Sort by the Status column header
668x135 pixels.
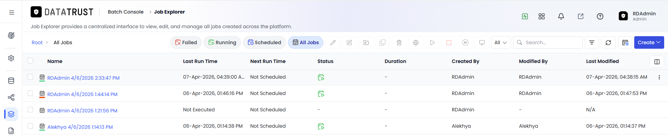pyautogui.click(x=325, y=61)
